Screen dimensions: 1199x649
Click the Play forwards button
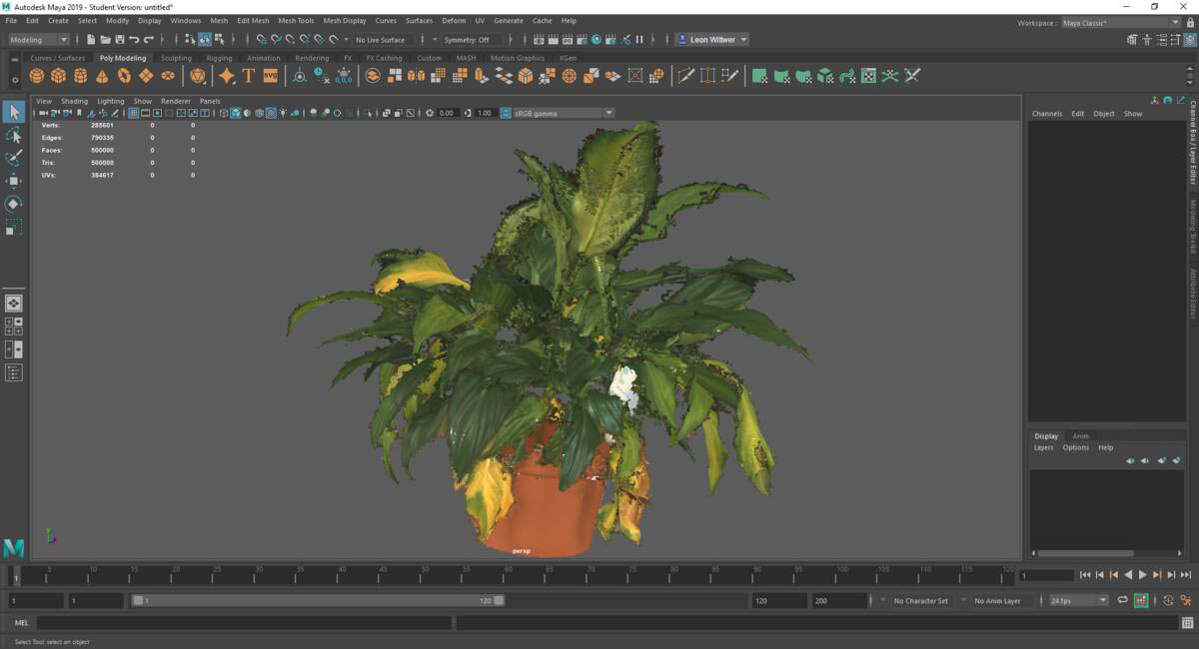point(1142,575)
